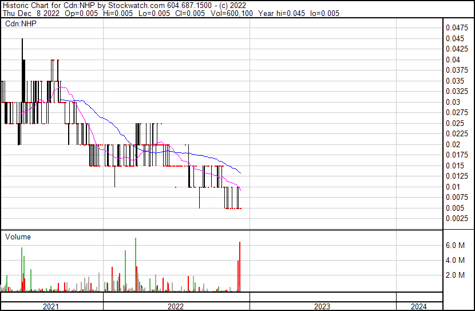Click the 0.01 price axis label

453,187
